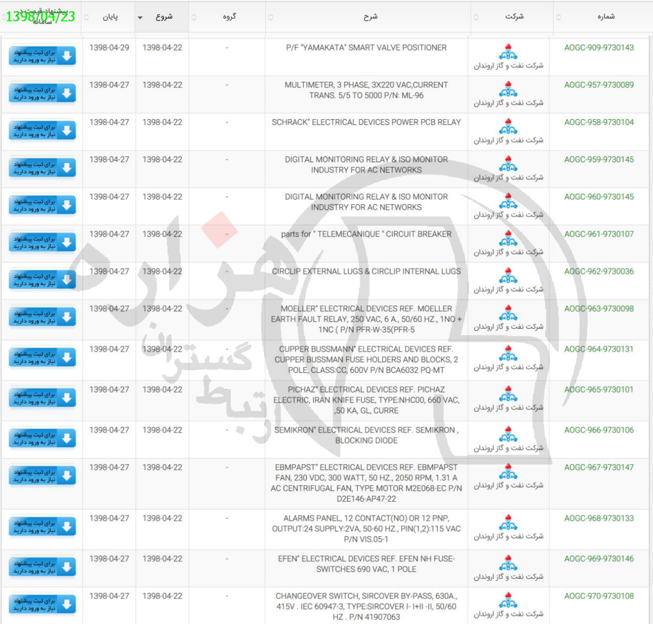This screenshot has width=653, height=624.
Task: Sort table by شرکت column
Action: pyautogui.click(x=514, y=16)
